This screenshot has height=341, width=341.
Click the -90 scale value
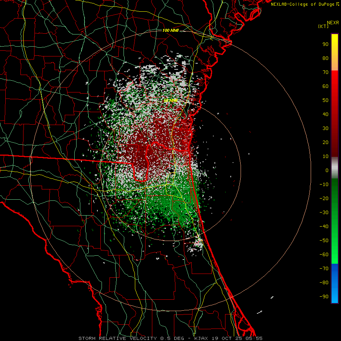coord(324,297)
